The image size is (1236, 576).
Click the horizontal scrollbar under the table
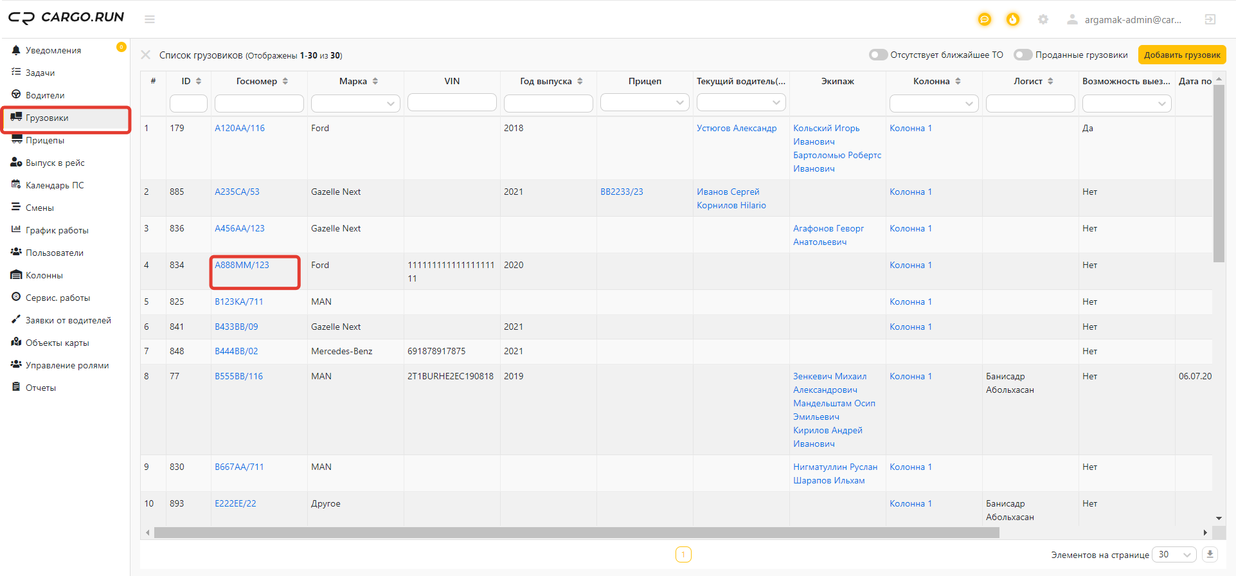point(577,532)
